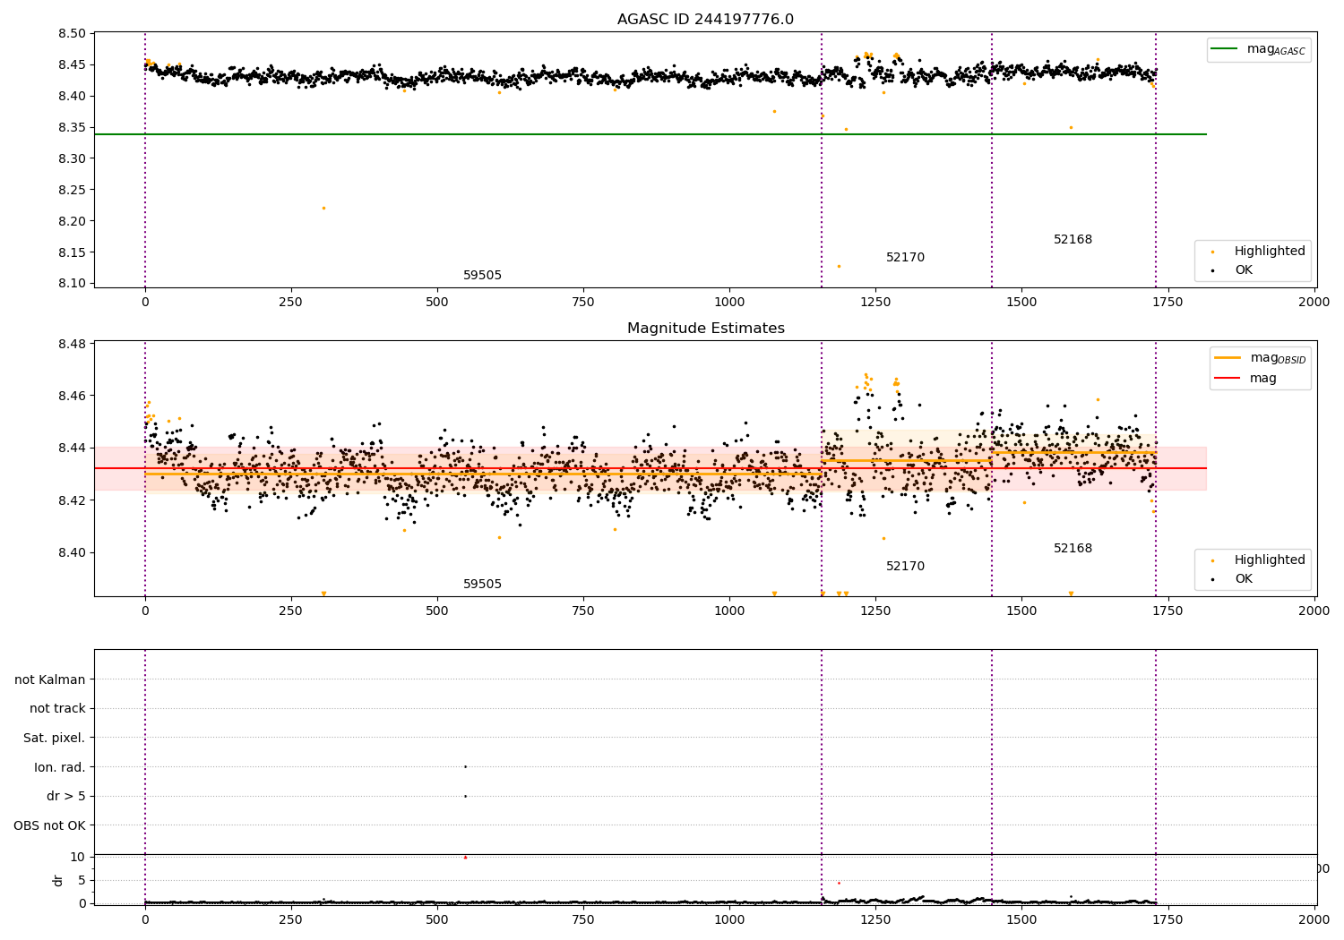Click the red triangle marker at dr 10
This screenshot has height=940, width=1344.
(465, 857)
